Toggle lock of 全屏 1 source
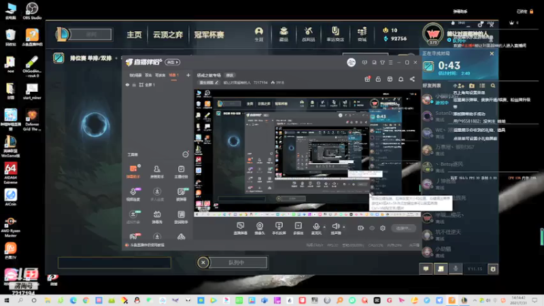544x306 pixels. pos(134,84)
